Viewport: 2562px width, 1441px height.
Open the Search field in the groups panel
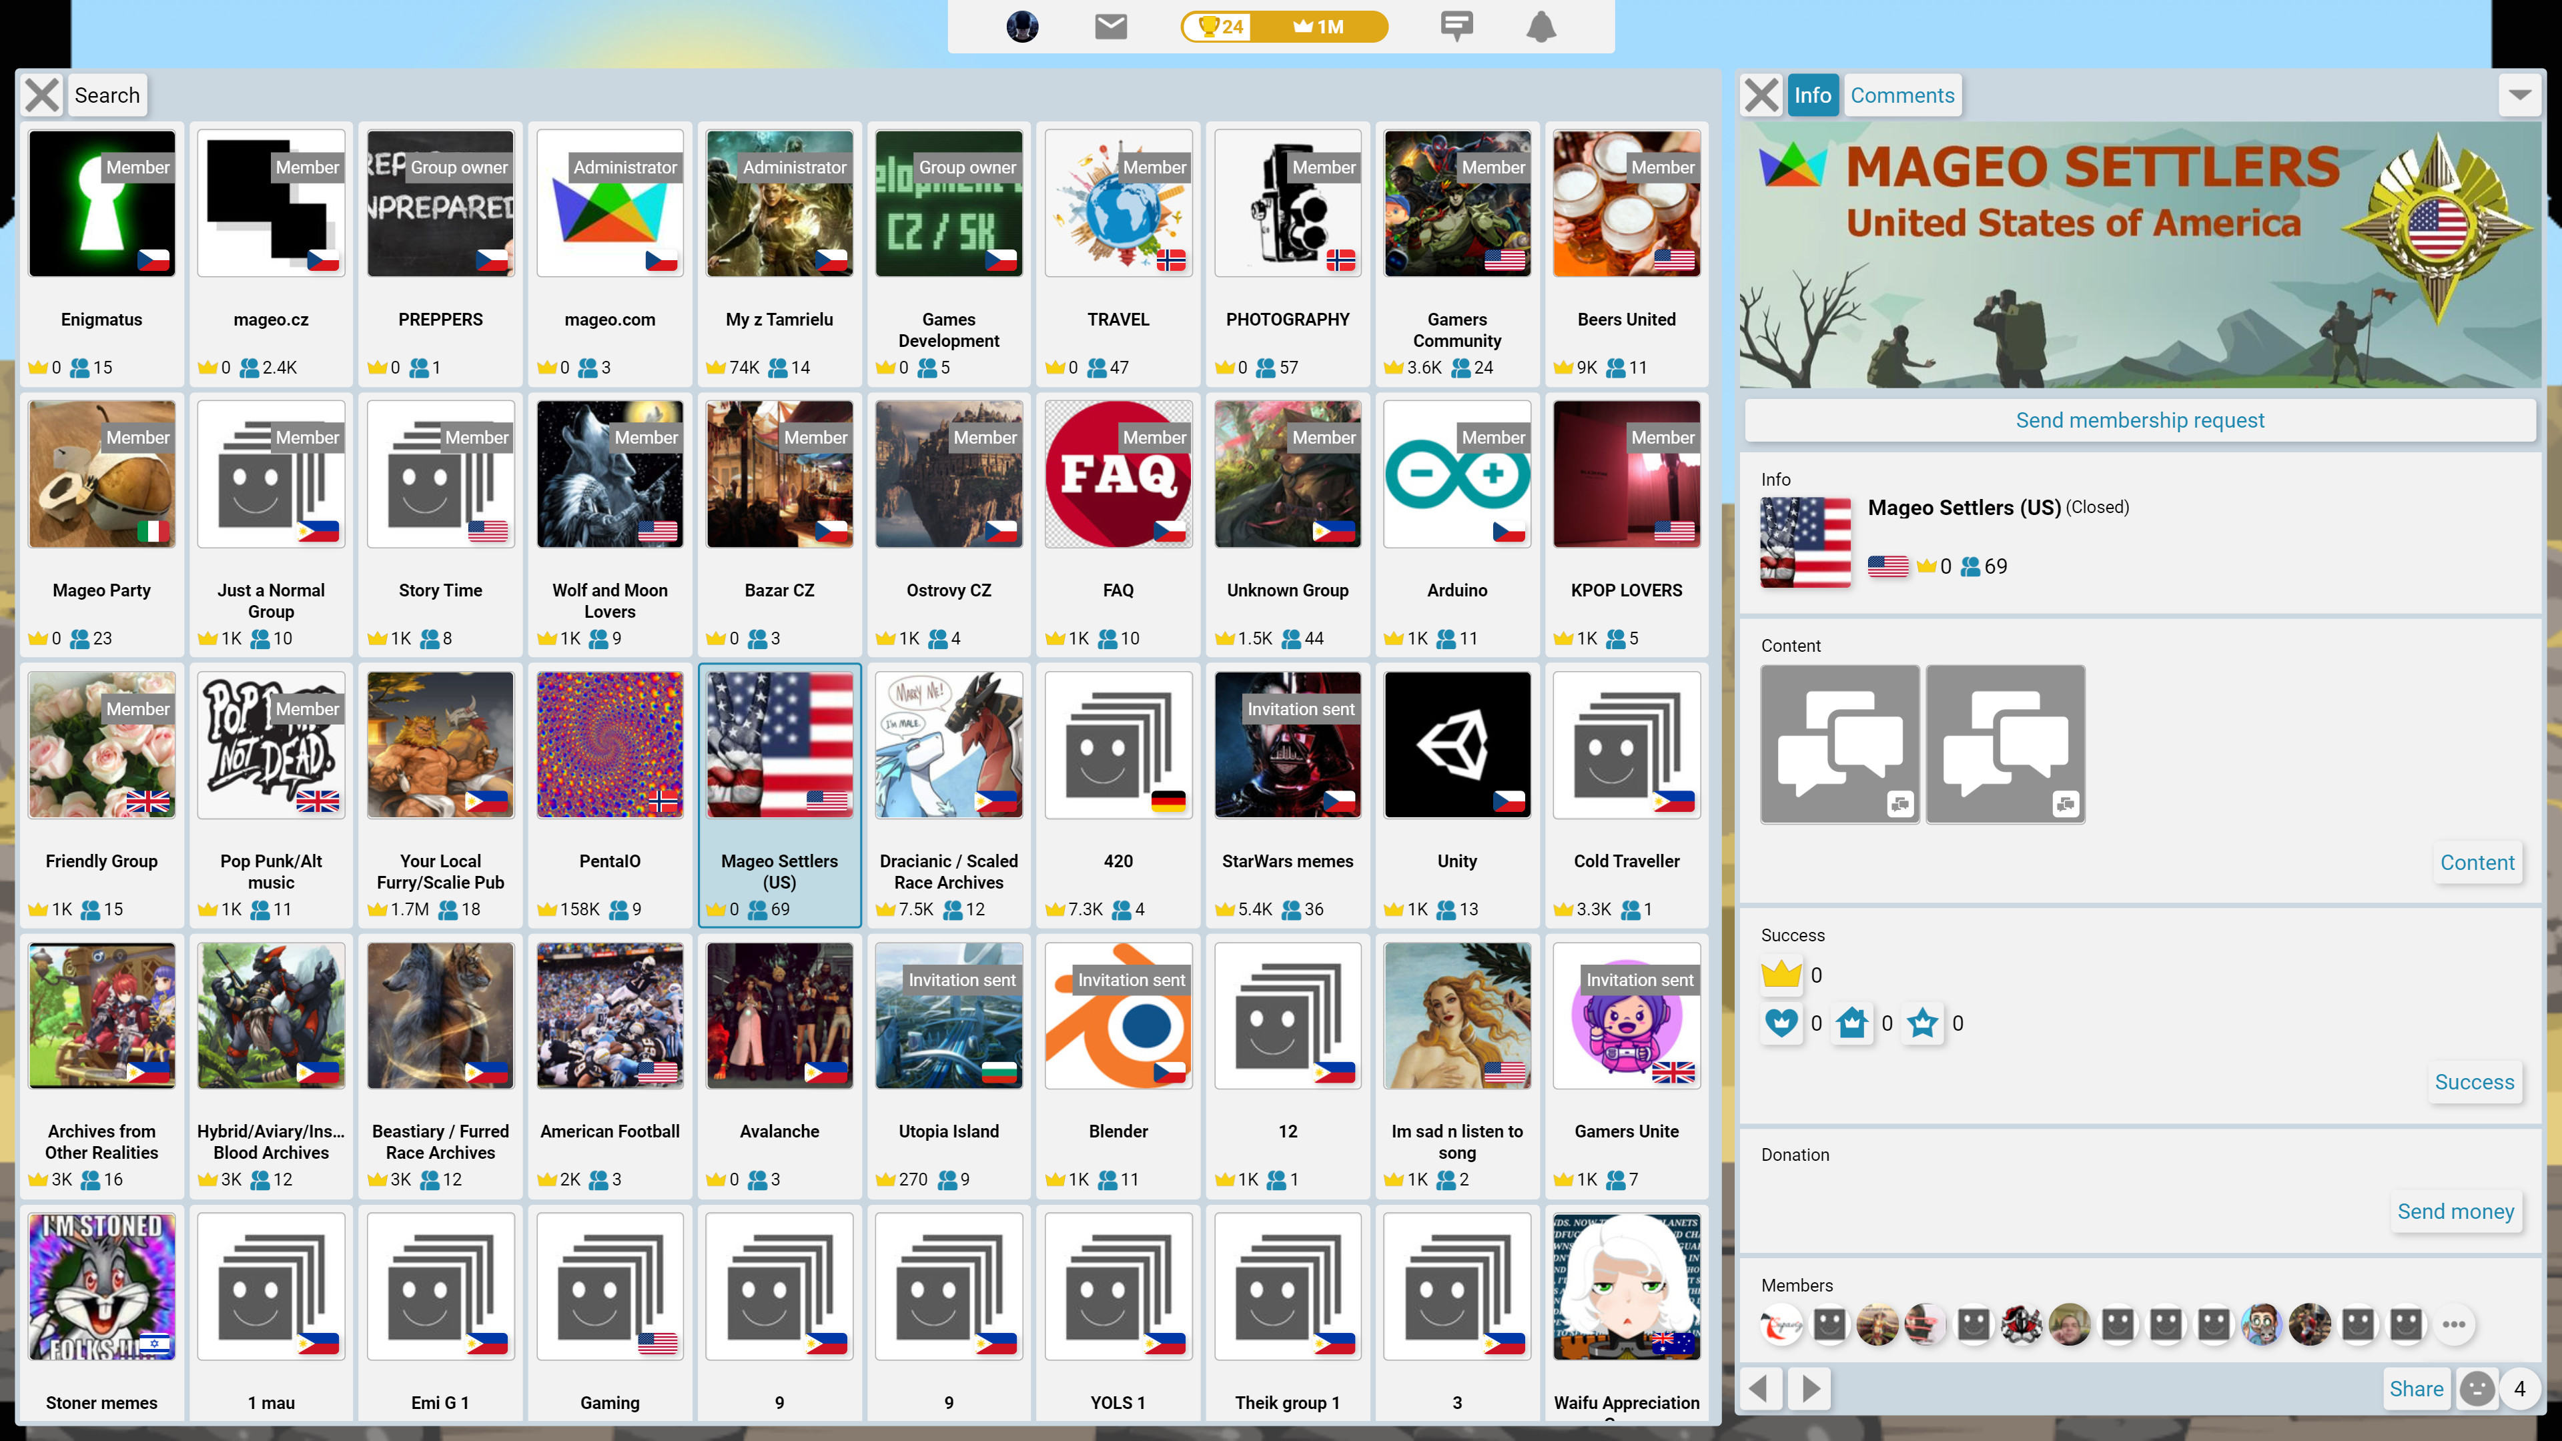coord(107,95)
